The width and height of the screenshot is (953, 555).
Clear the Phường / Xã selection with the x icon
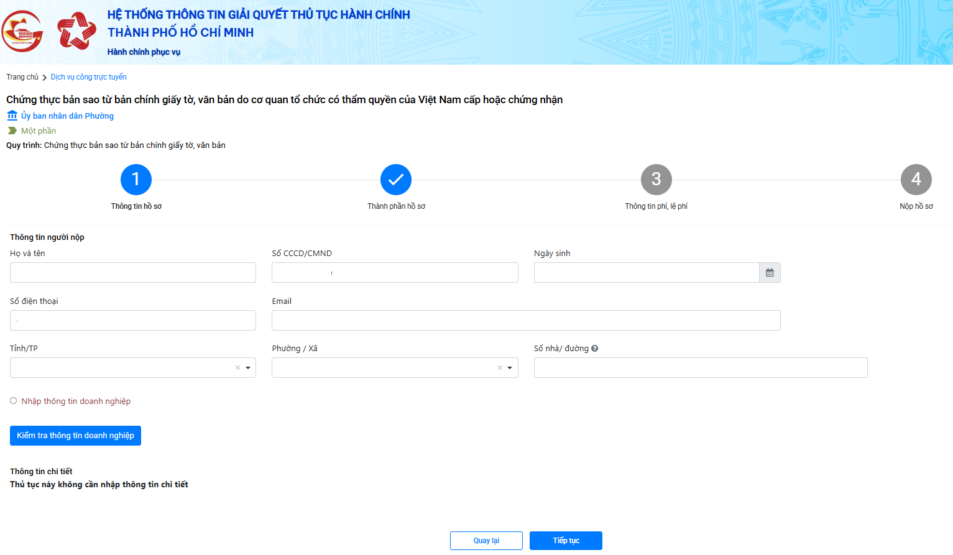pyautogui.click(x=500, y=368)
